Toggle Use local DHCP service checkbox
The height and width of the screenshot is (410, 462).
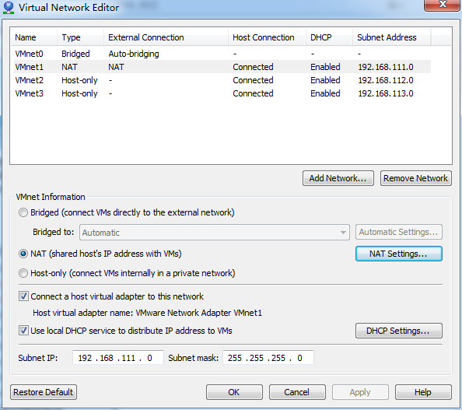coord(23,331)
